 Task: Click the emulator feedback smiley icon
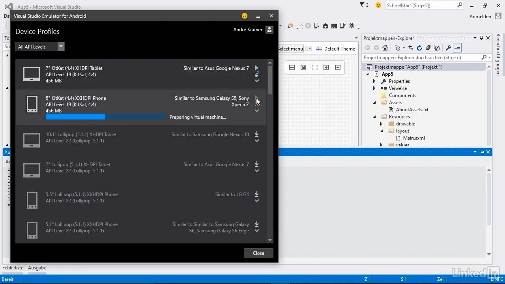click(245, 16)
